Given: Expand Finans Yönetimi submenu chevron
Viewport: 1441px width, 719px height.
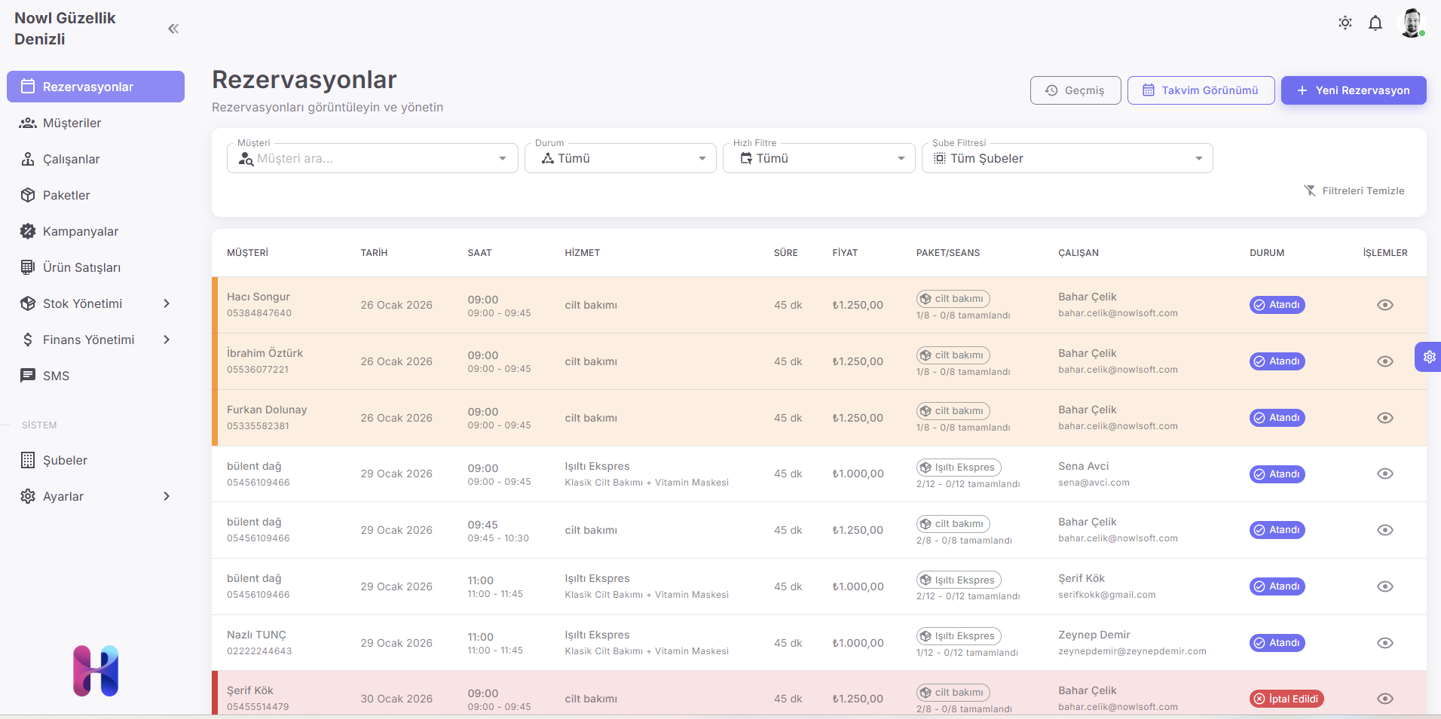Looking at the screenshot, I should click(x=167, y=340).
